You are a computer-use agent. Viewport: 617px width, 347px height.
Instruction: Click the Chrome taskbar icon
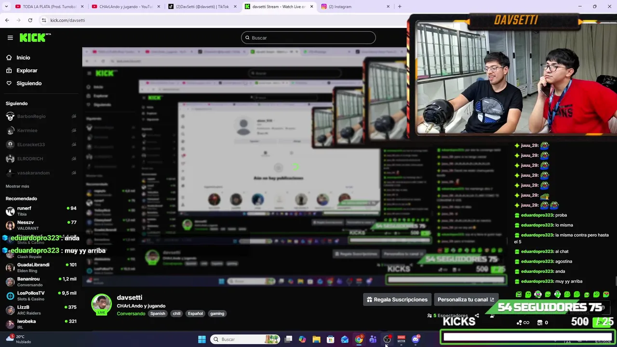point(359,339)
